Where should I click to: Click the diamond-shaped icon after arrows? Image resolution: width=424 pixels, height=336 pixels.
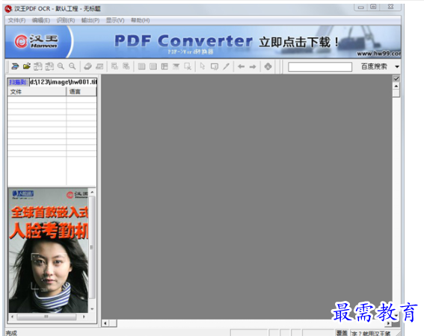[x=268, y=66]
